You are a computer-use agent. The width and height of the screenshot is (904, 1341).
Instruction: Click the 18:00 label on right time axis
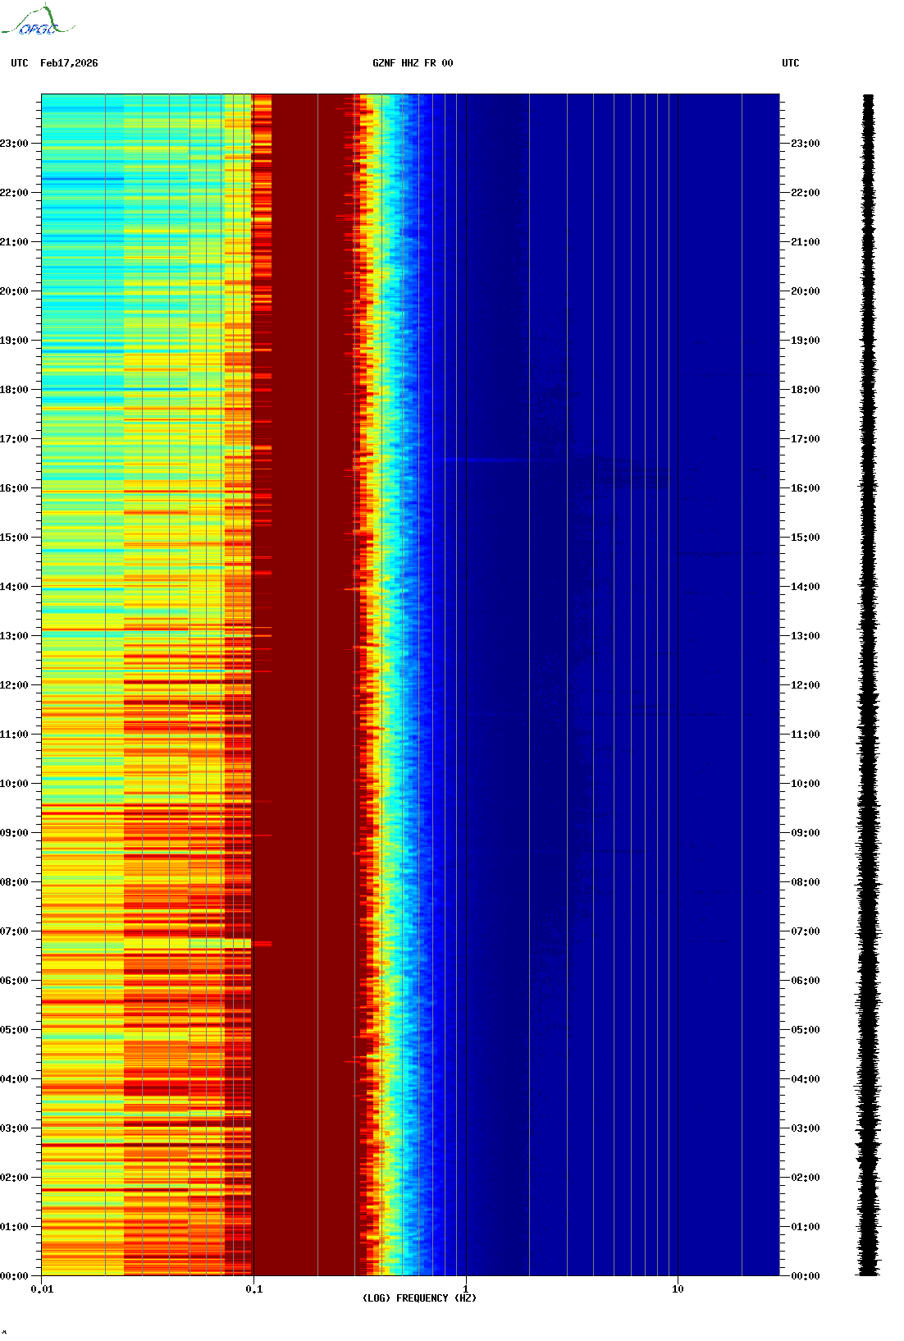click(x=805, y=390)
